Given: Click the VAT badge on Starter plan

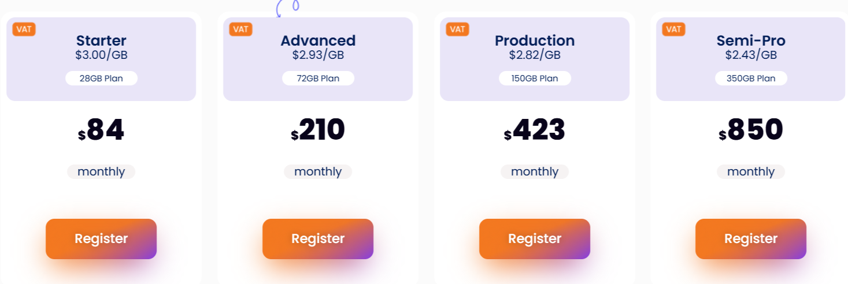Looking at the screenshot, I should tap(24, 29).
